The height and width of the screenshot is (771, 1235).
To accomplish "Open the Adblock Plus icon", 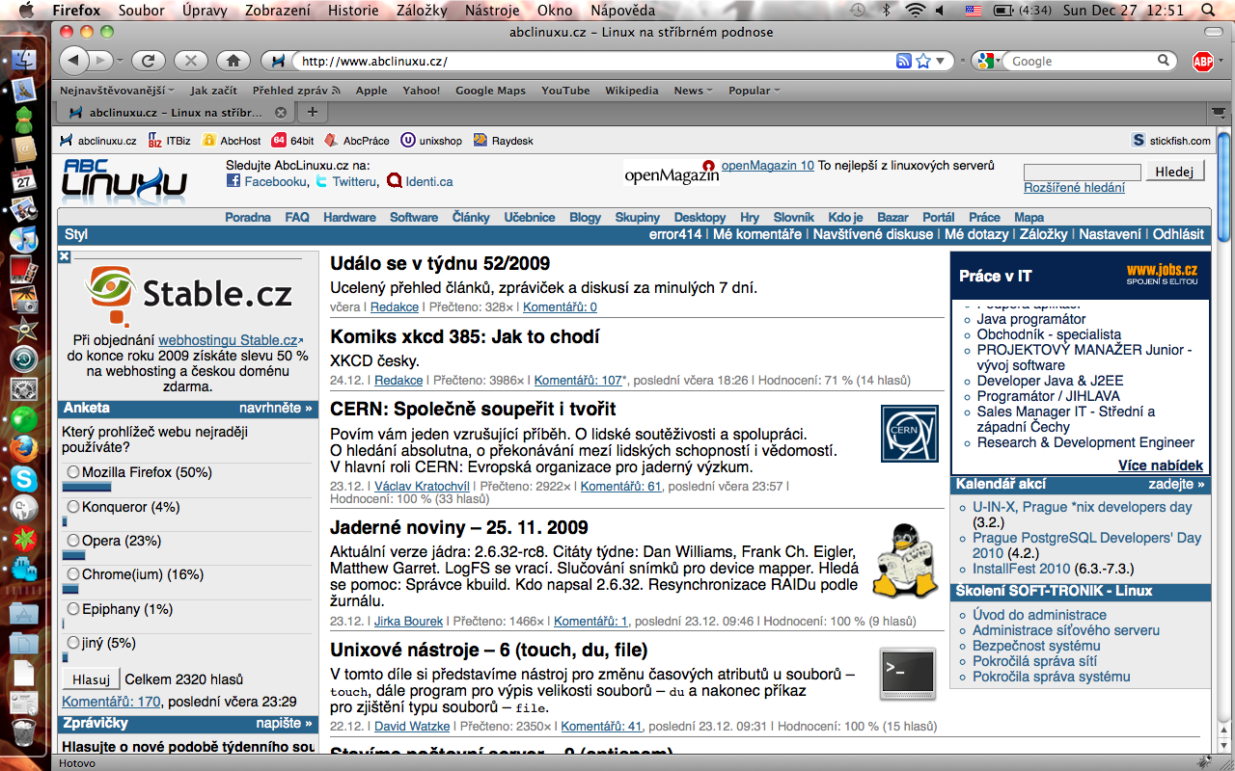I will point(1202,62).
